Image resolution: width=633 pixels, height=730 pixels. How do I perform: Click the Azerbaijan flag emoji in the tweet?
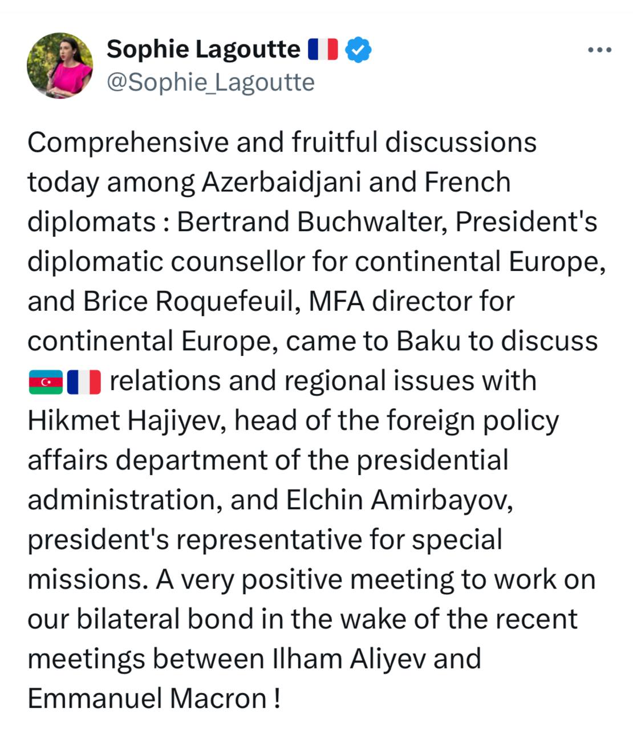point(46,382)
